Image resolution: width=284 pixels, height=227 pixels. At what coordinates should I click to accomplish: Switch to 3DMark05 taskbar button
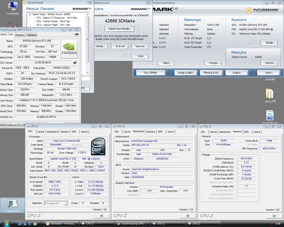[x=62, y=224]
